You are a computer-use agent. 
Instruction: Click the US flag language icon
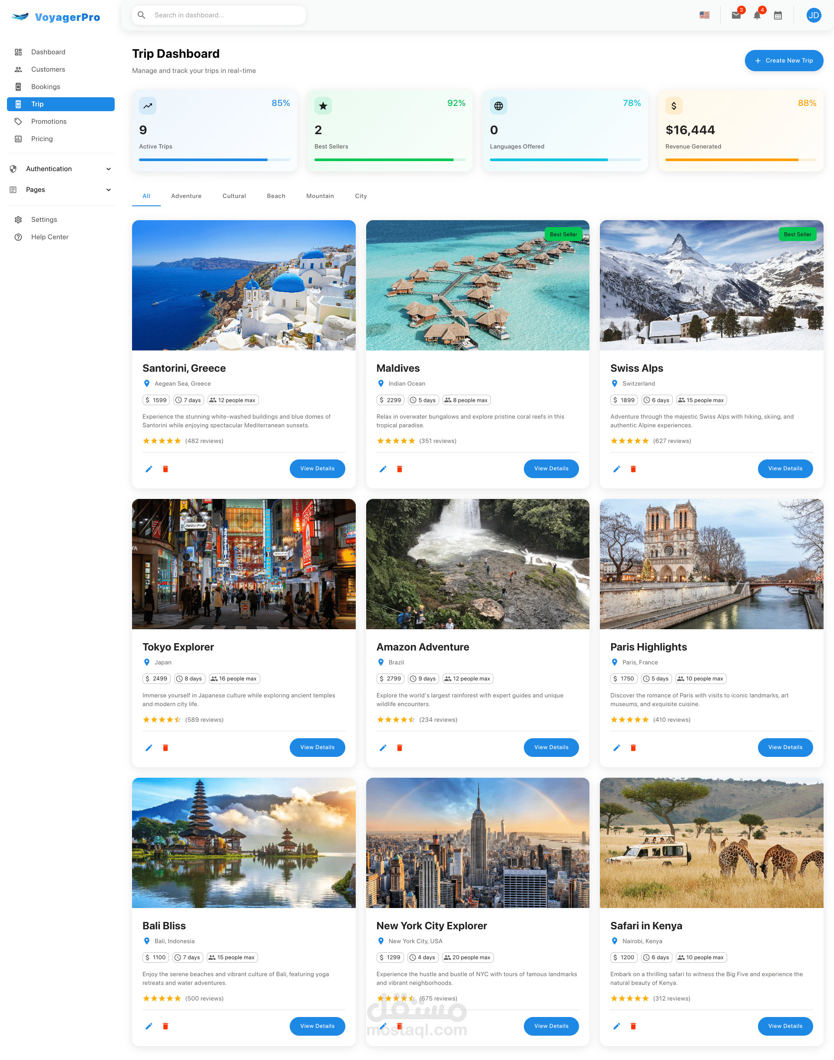(704, 15)
